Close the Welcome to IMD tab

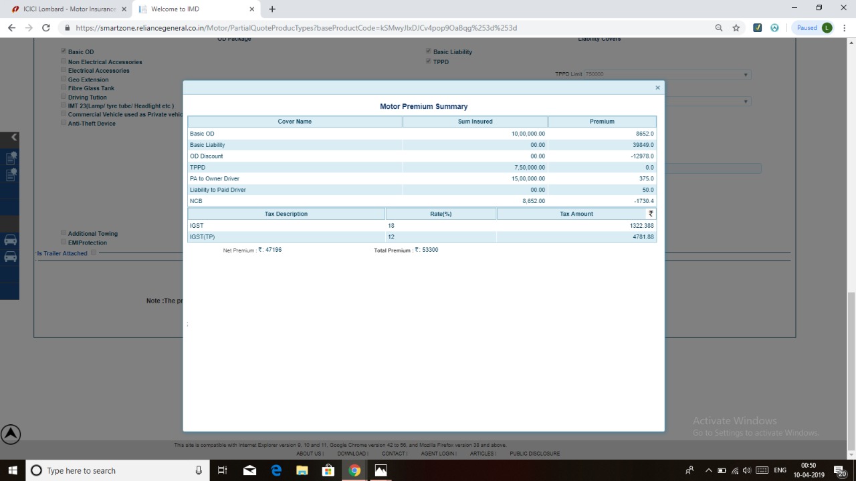pos(252,9)
